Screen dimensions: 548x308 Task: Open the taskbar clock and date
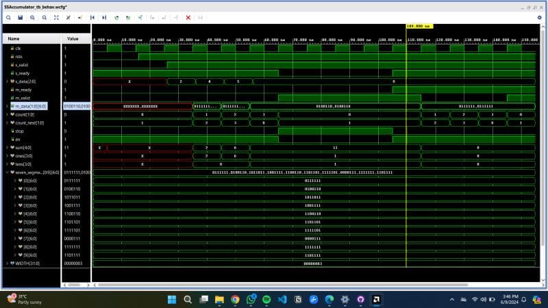pos(509,299)
